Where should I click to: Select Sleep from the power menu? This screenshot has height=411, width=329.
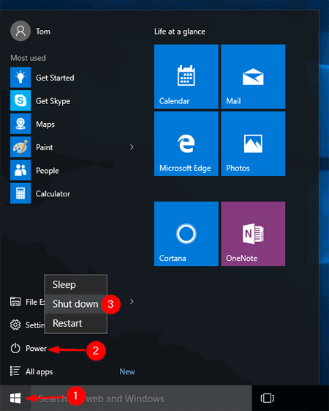(x=76, y=285)
